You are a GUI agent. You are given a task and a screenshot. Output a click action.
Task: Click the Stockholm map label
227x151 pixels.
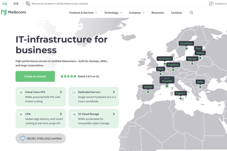pyautogui.click(x=186, y=43)
